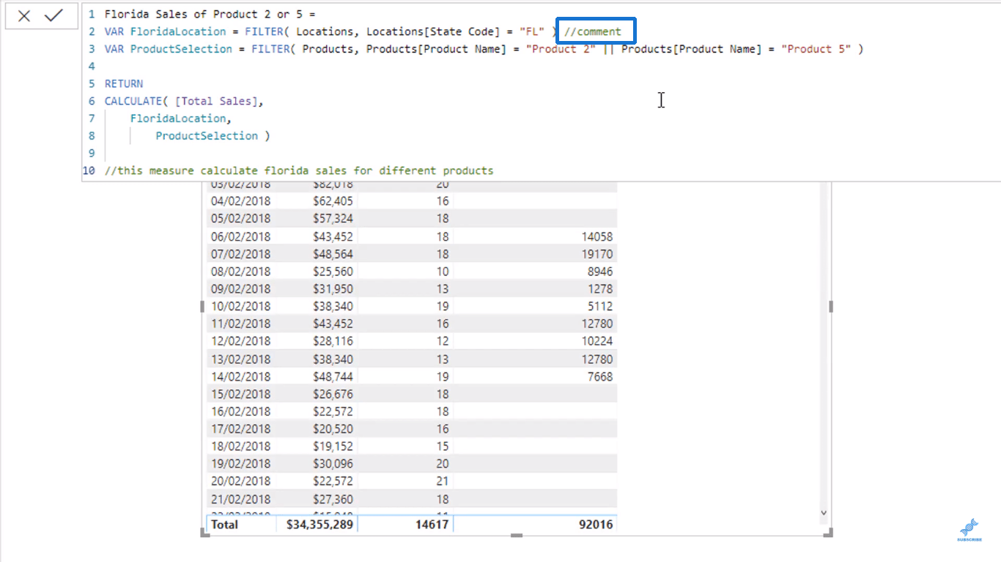Click the comment on line 10
1001x562 pixels.
point(299,171)
